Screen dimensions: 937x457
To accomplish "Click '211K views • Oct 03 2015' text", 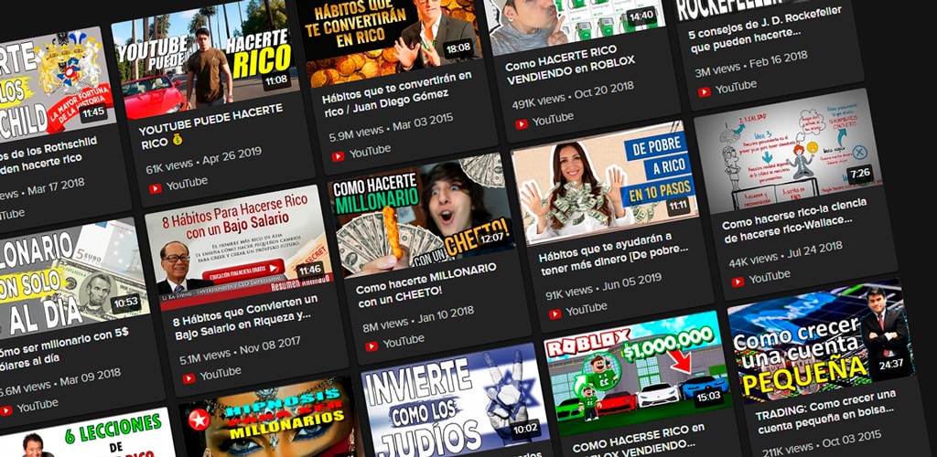I will pyautogui.click(x=823, y=442).
